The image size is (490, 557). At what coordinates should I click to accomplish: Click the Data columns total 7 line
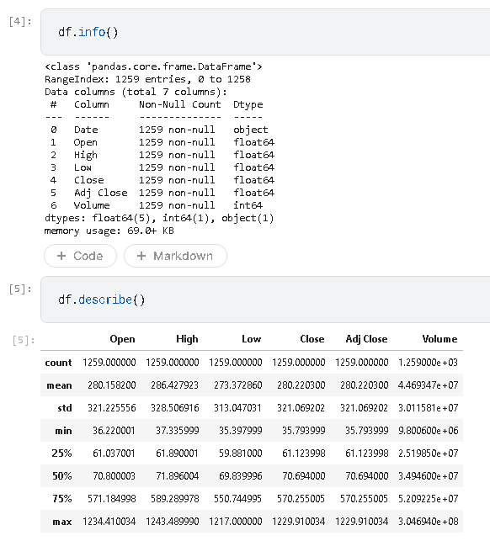(136, 92)
